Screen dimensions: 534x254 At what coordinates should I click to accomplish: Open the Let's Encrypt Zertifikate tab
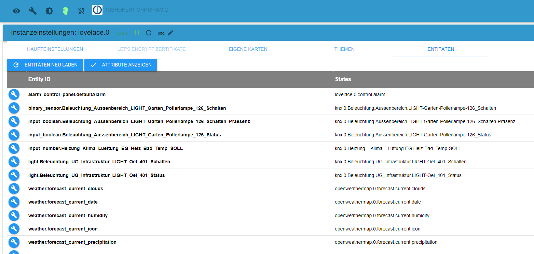(151, 49)
